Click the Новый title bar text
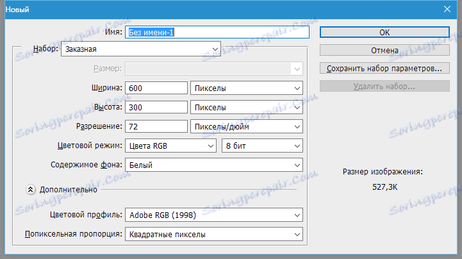Screen dimensions: 462x259 click(17, 10)
